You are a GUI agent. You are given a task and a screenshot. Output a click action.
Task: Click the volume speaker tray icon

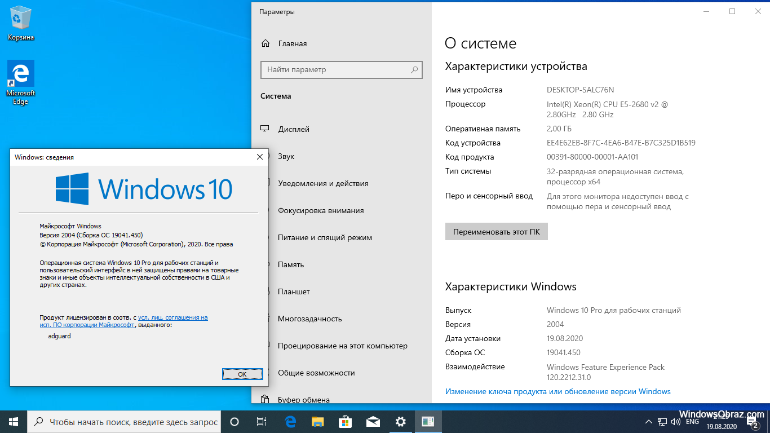coord(676,422)
